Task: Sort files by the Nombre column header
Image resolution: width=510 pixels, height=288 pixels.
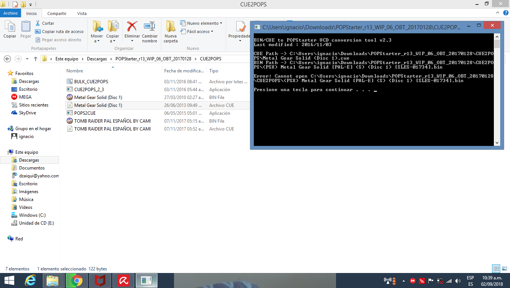Action: click(x=75, y=71)
